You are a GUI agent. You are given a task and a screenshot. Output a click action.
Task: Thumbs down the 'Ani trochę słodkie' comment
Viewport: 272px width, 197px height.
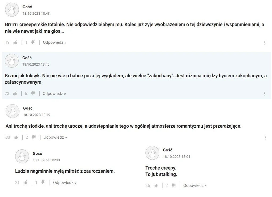pos(34,137)
